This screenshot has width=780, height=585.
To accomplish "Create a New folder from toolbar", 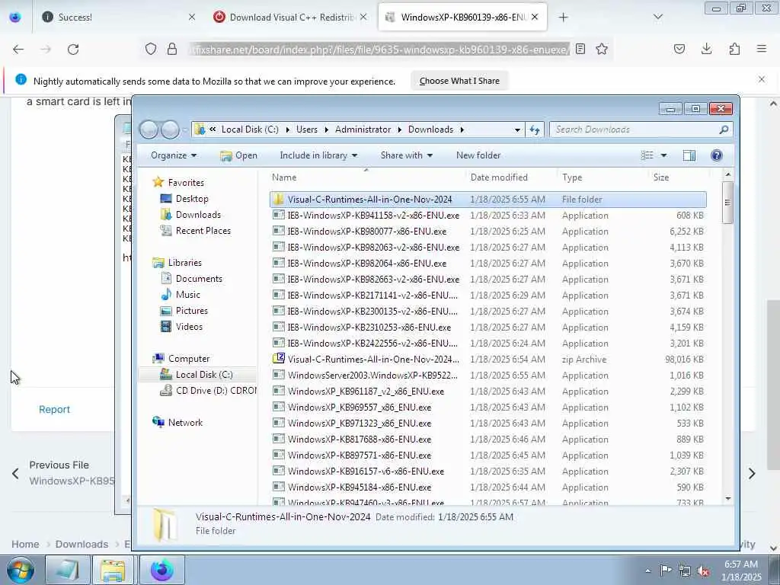I will click(x=478, y=155).
